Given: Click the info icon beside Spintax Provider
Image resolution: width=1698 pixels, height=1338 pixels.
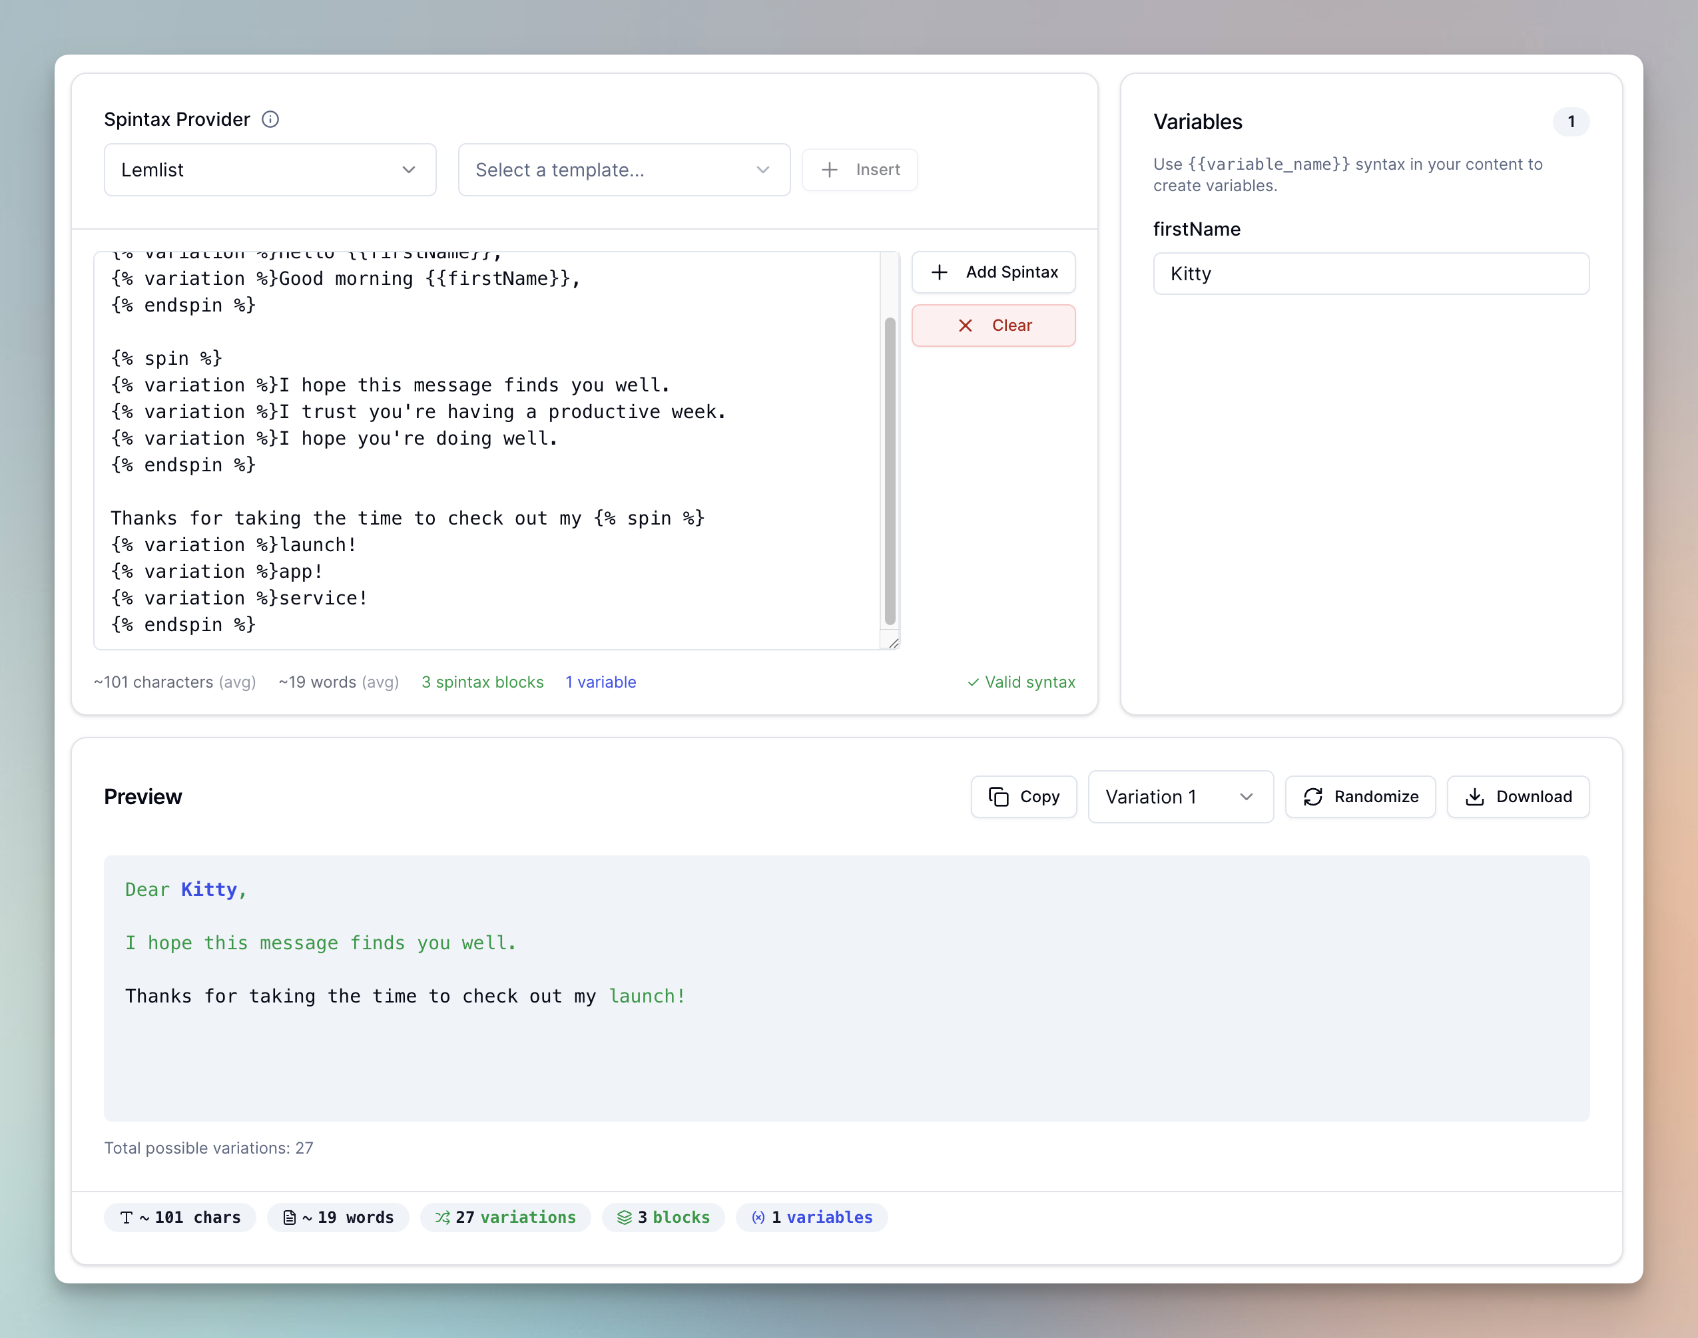Looking at the screenshot, I should coord(270,119).
